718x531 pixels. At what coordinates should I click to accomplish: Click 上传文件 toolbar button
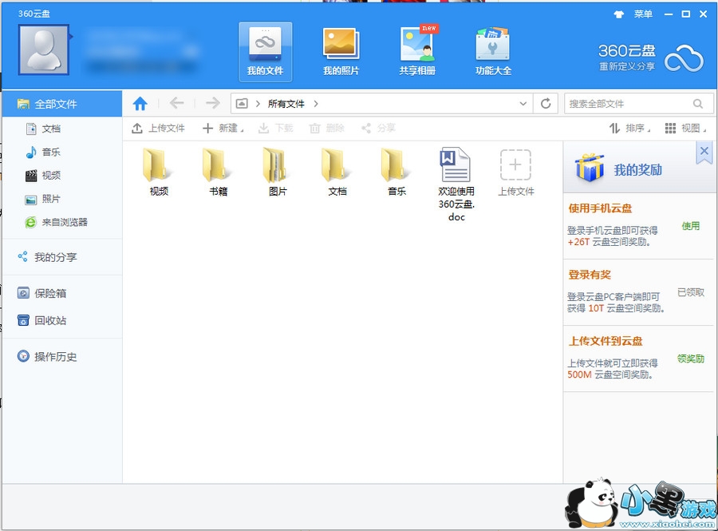(158, 129)
